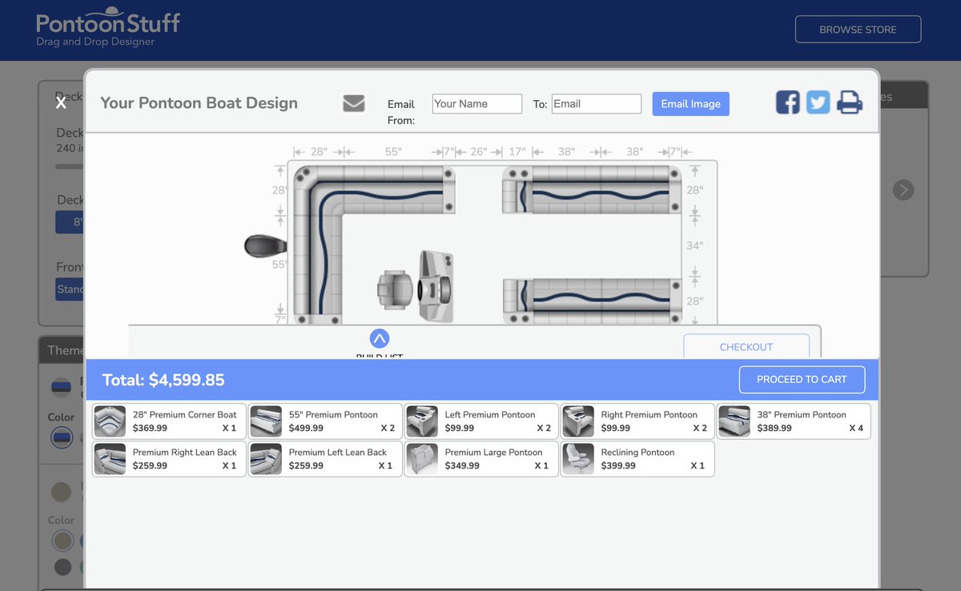Viewport: 961px width, 591px height.
Task: Open Left Premium Pontoon item thumbnail
Action: 422,421
